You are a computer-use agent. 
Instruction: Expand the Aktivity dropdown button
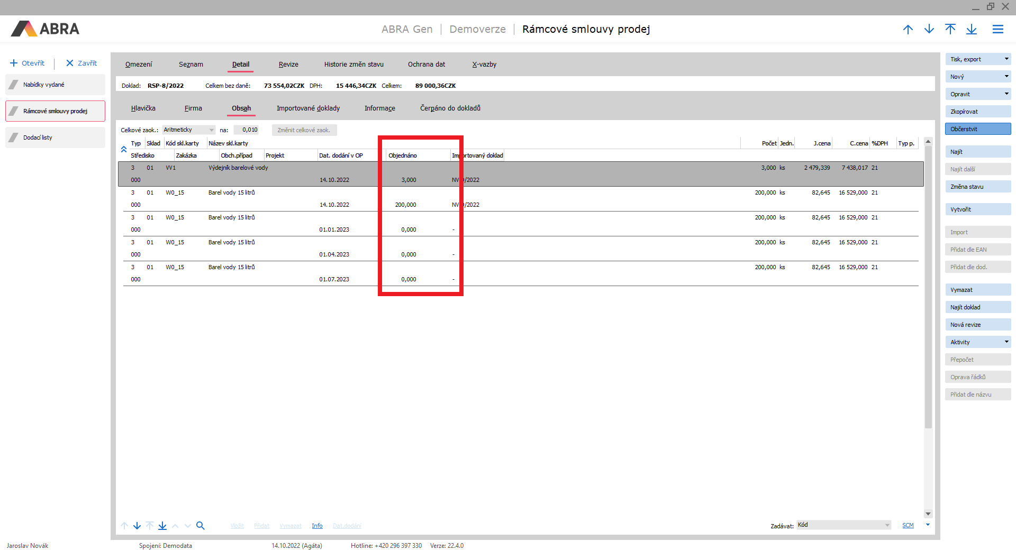click(x=1006, y=342)
